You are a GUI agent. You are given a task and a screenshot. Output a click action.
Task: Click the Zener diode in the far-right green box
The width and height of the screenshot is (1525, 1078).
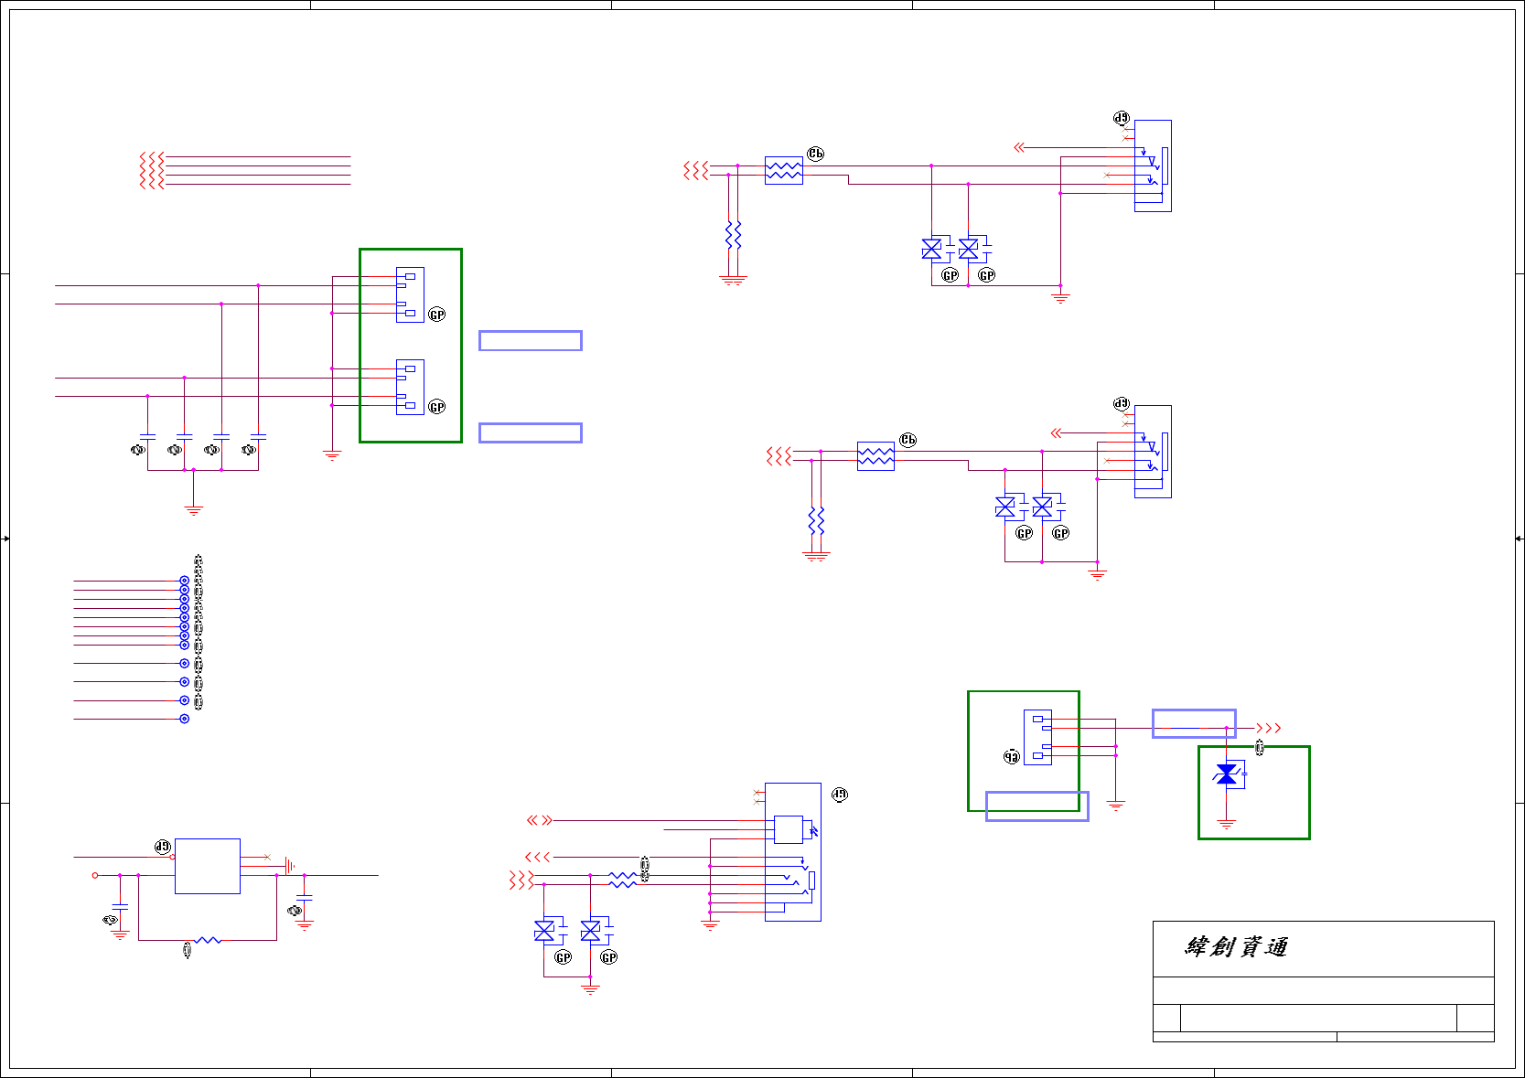[1227, 774]
